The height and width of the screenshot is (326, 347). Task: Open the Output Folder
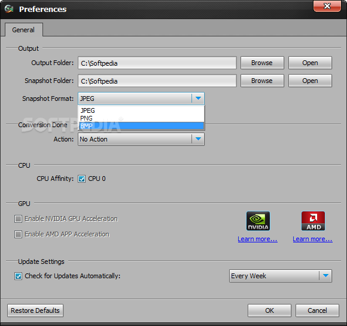pos(310,63)
